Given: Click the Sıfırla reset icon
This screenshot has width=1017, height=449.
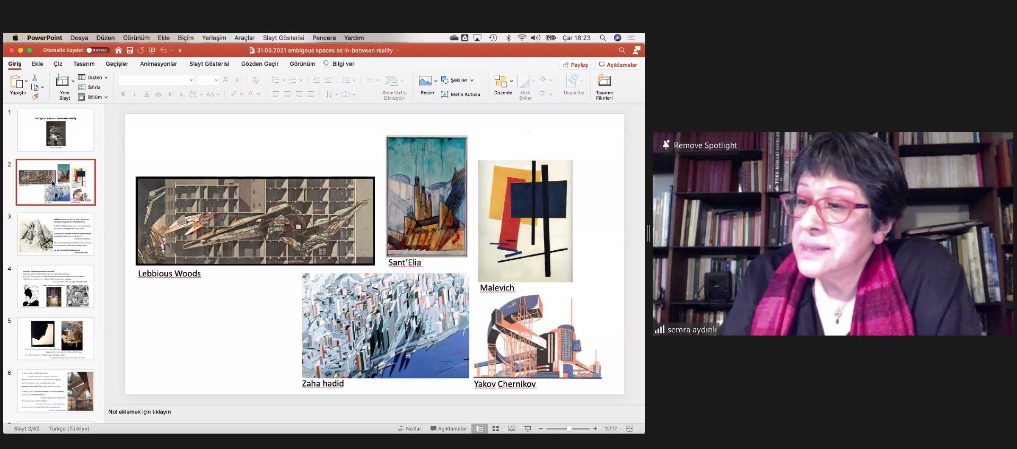Looking at the screenshot, I should [82, 87].
